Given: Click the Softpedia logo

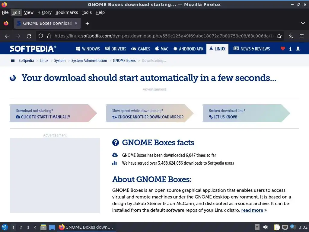Looking at the screenshot, I should click(x=33, y=49).
